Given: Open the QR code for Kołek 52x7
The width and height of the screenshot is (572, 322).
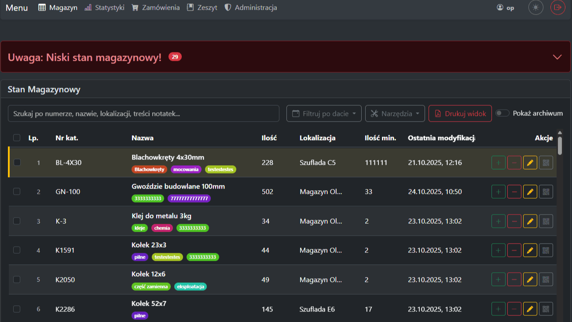Looking at the screenshot, I should (x=546, y=309).
